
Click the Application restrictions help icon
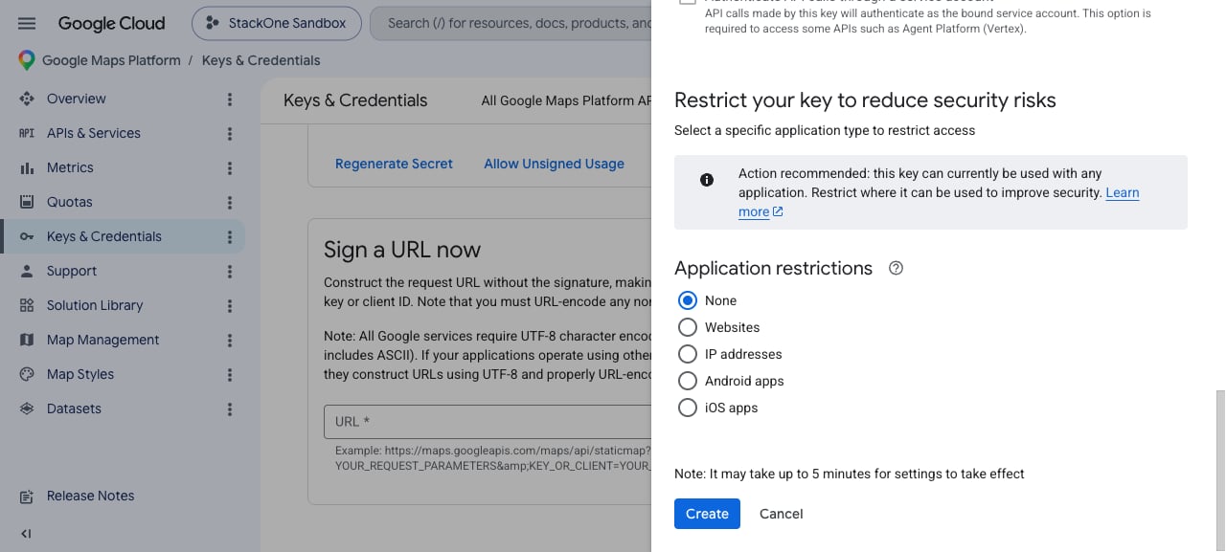(897, 268)
